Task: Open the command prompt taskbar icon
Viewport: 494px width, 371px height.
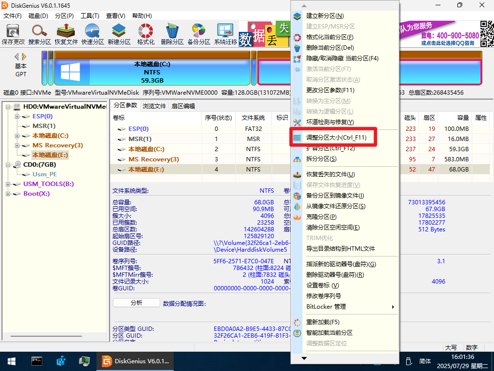Action: tap(37, 361)
